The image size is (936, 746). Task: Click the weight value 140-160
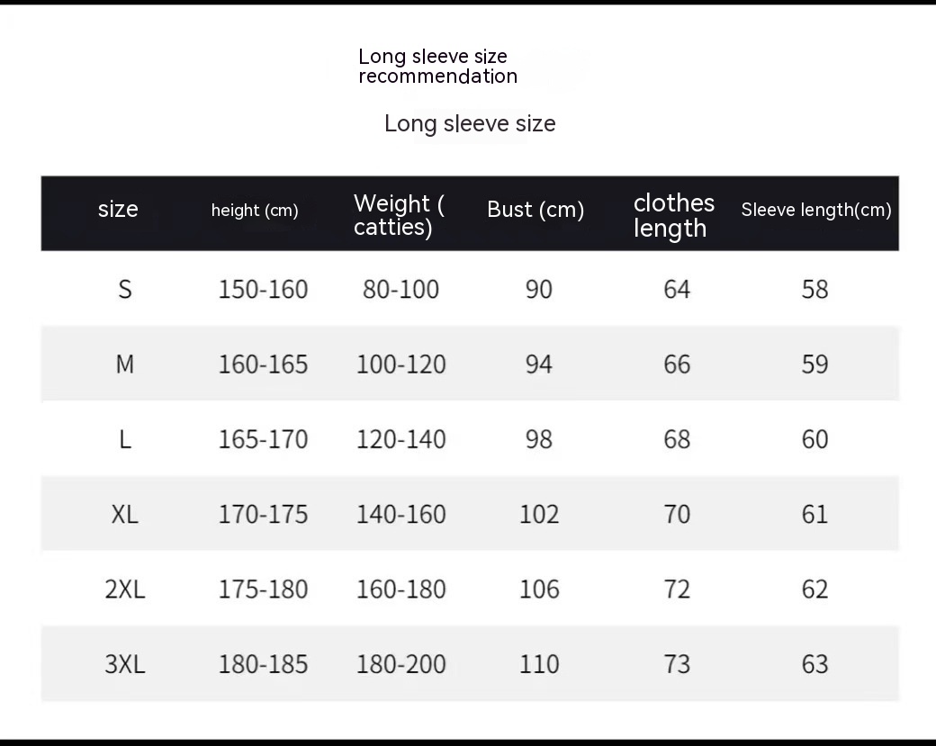click(x=400, y=514)
